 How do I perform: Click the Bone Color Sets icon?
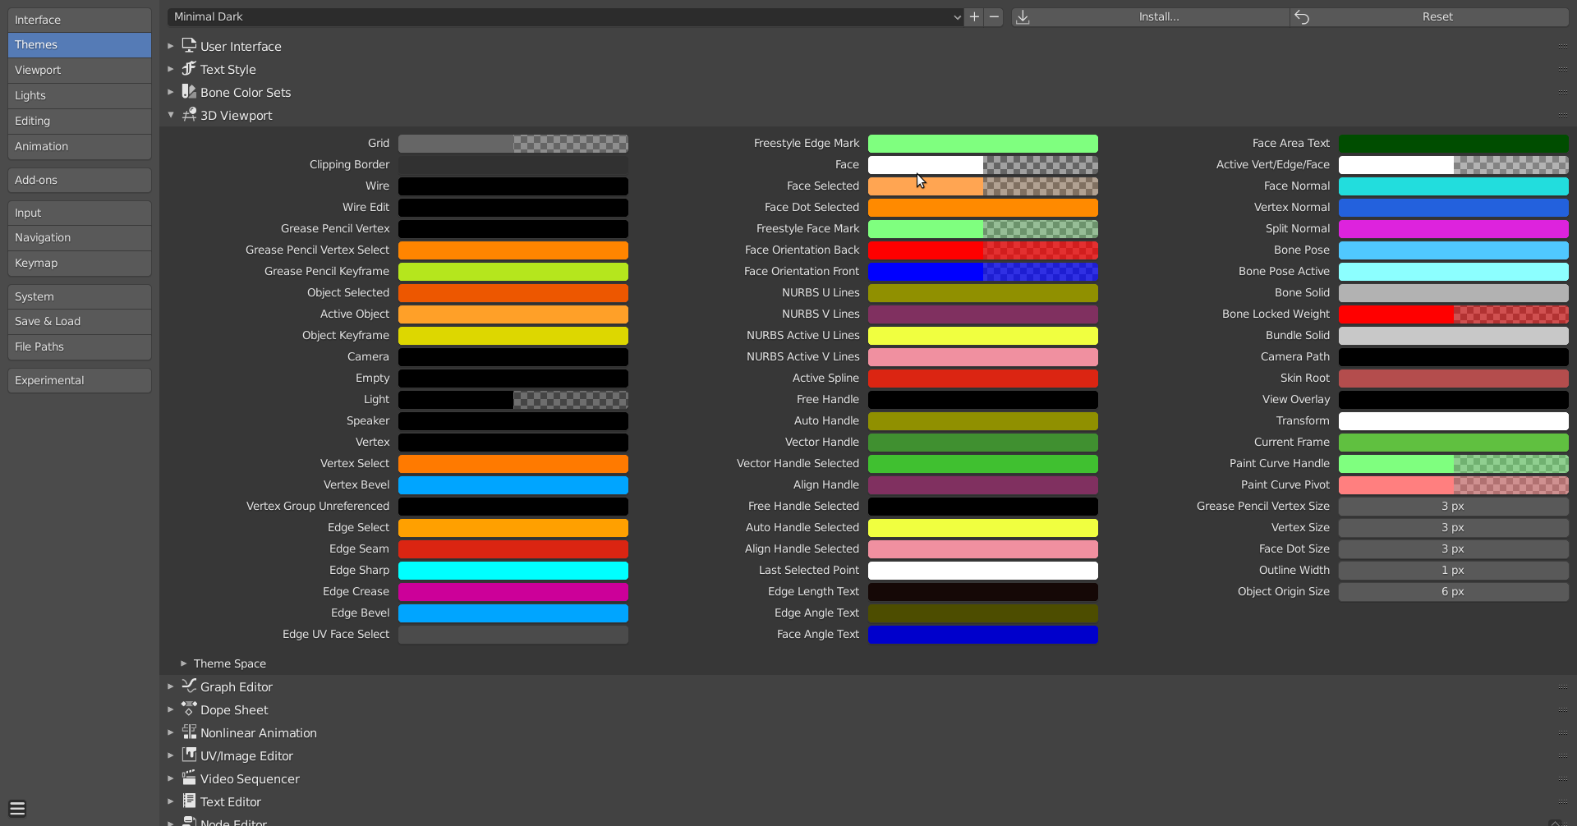coord(189,92)
